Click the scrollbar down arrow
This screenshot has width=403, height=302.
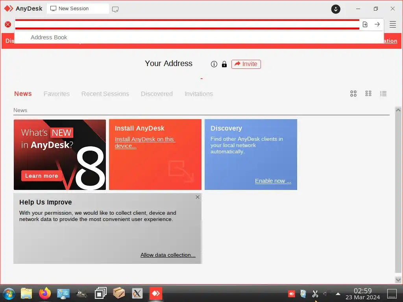pyautogui.click(x=398, y=280)
